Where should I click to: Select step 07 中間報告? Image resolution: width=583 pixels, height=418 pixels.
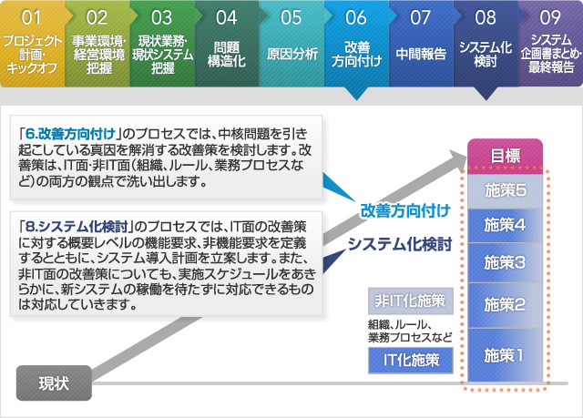pos(421,44)
